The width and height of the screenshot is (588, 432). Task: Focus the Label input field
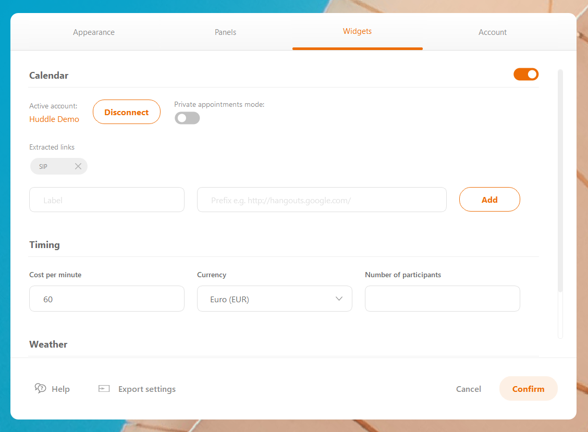(x=107, y=200)
